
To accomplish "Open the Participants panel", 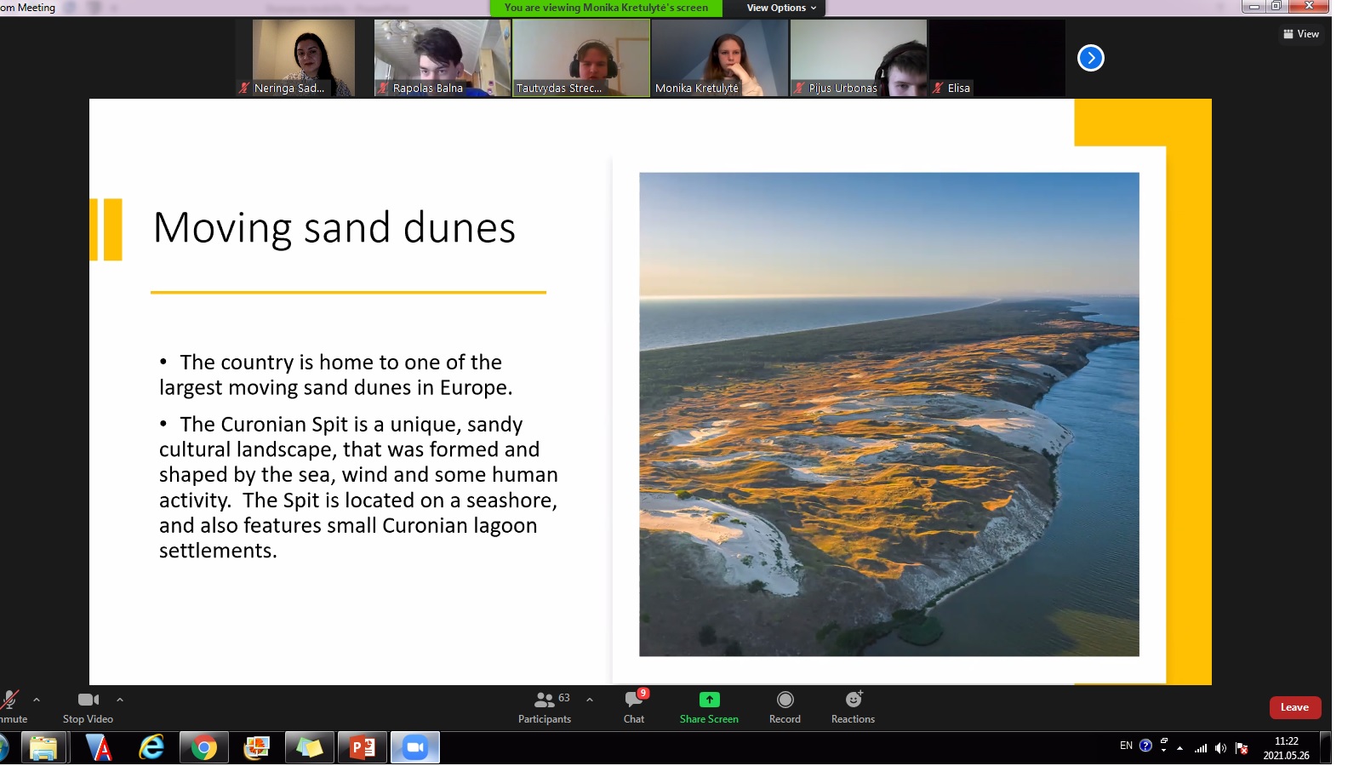I will pyautogui.click(x=545, y=706).
